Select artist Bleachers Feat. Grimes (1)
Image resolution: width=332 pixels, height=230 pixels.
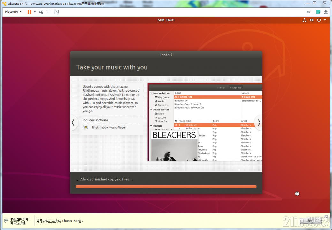pyautogui.click(x=188, y=104)
